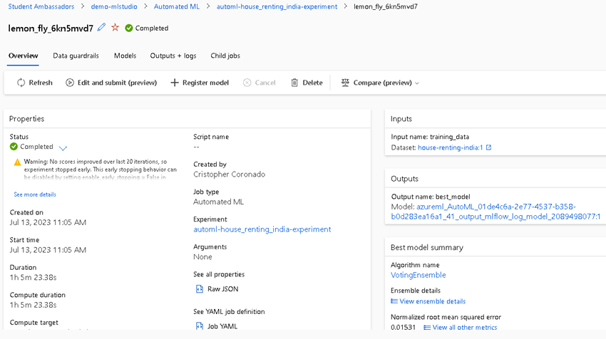The height and width of the screenshot is (339, 606).
Task: Click the Inputs panel heading
Action: pos(401,119)
